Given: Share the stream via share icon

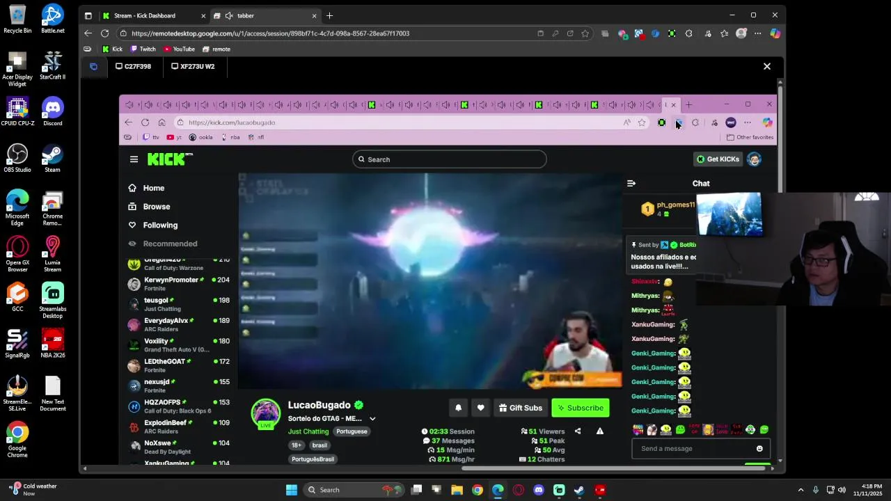Looking at the screenshot, I should (x=578, y=431).
